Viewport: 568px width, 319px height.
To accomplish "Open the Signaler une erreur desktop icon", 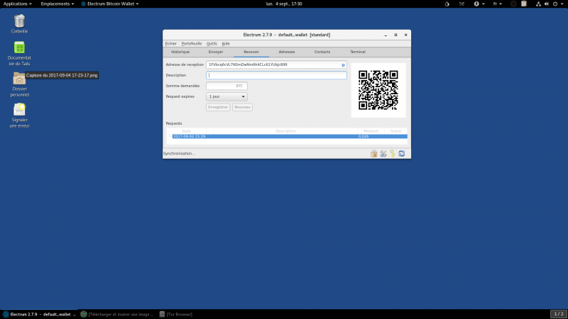I will click(20, 110).
